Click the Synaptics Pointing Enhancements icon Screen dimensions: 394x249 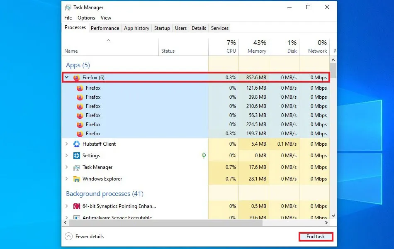(x=76, y=206)
